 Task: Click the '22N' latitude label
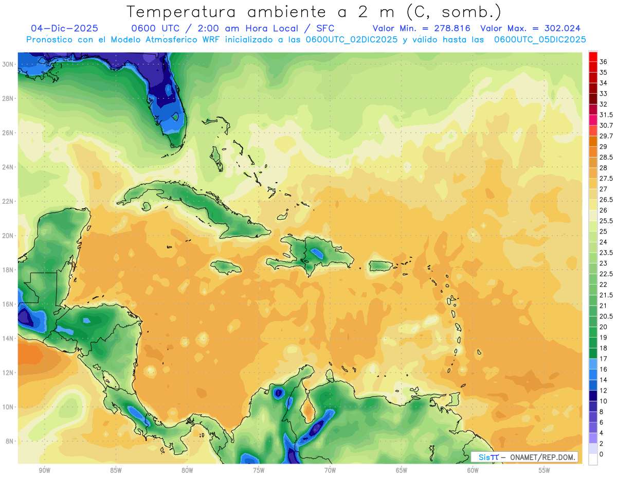[x=9, y=201]
